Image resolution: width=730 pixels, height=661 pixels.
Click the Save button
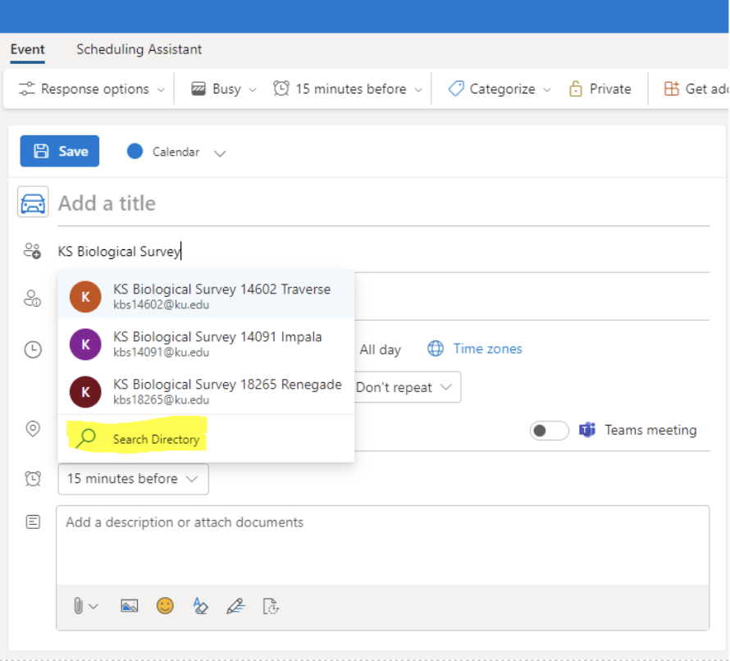(x=60, y=152)
